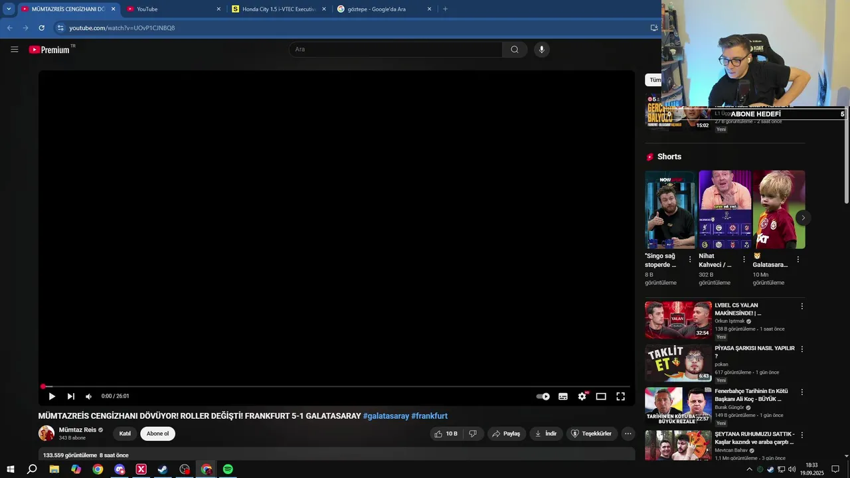Open Galatasaray toddler Short thumbnail

click(779, 210)
